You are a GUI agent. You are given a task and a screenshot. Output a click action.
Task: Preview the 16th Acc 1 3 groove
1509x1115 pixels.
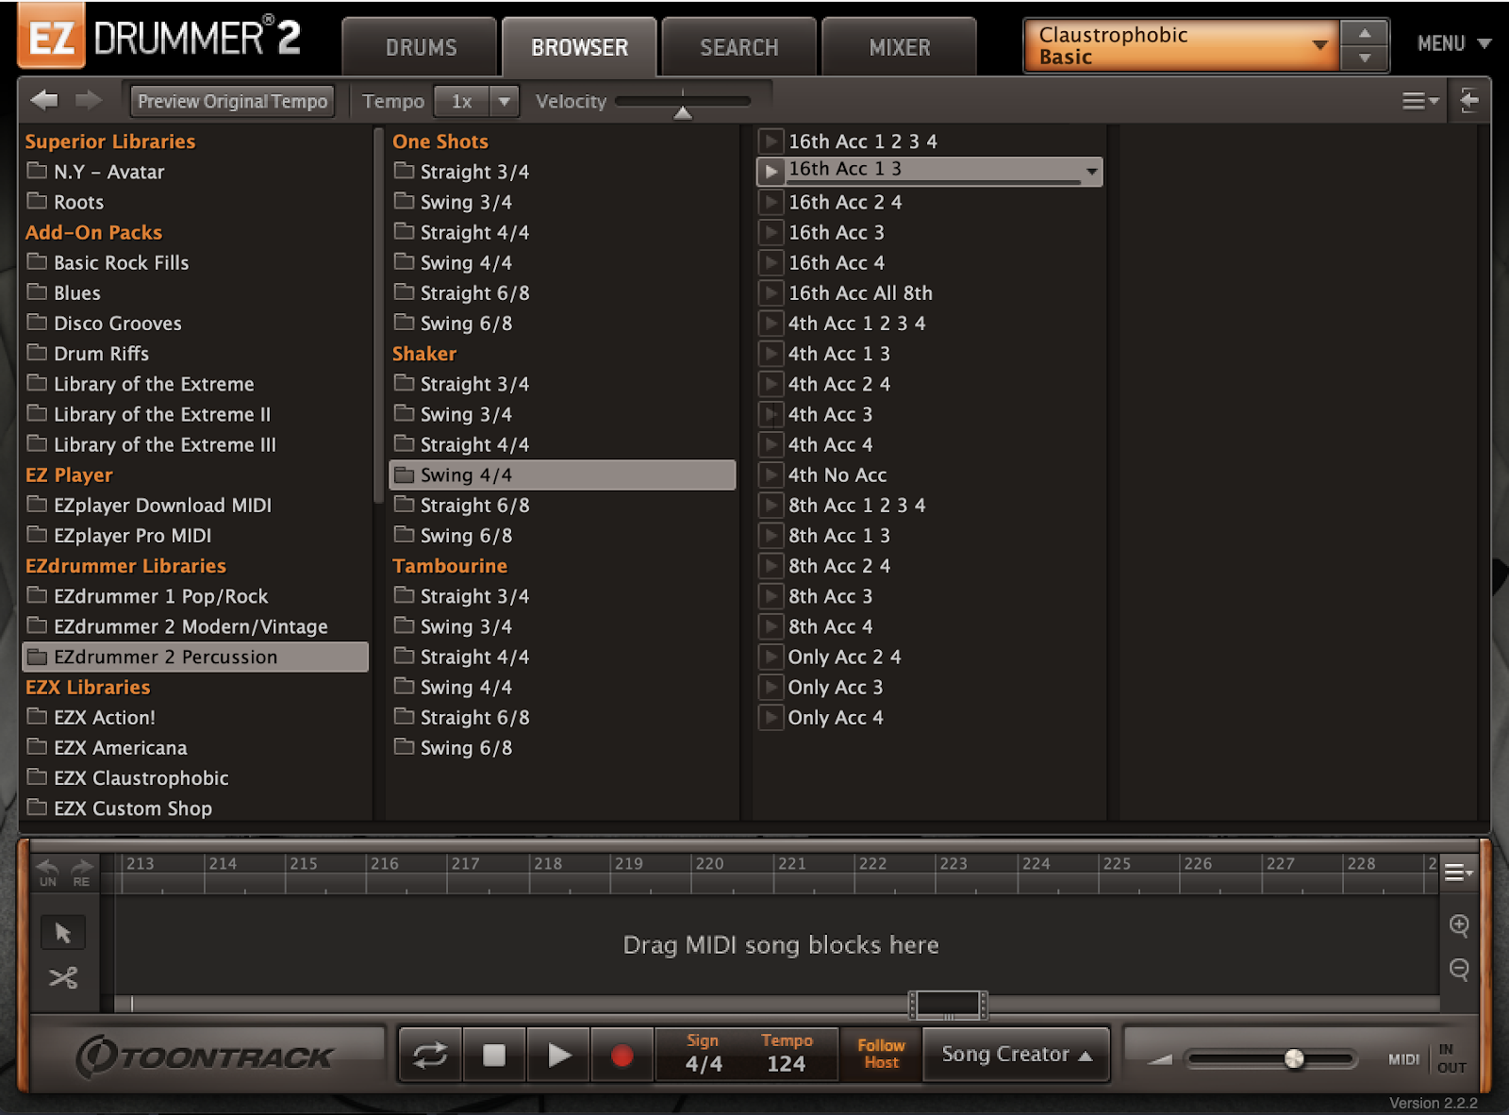(771, 171)
